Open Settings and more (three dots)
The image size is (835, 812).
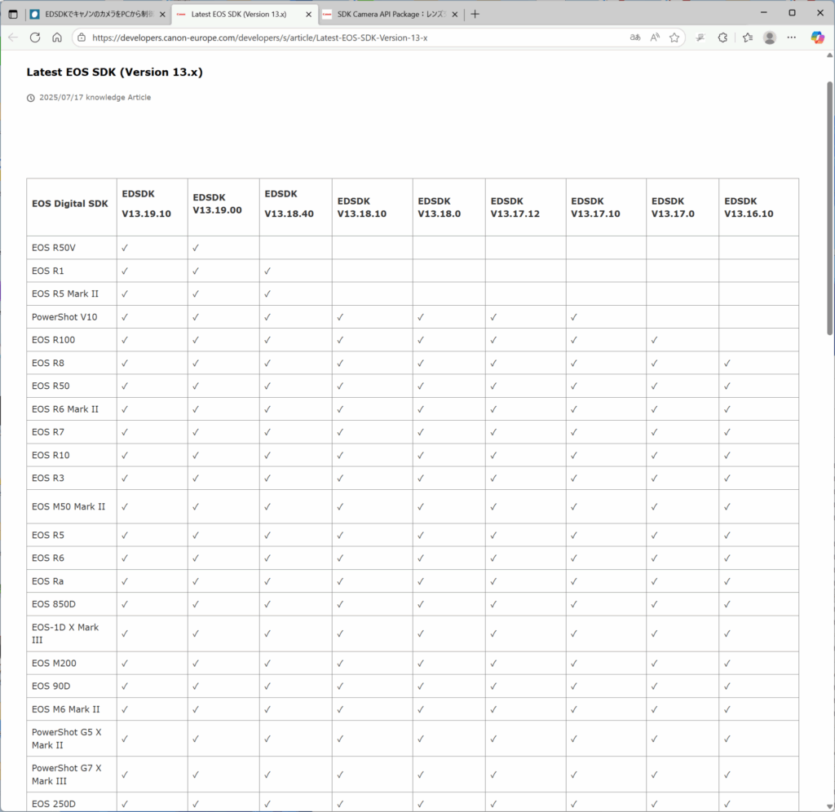tap(792, 38)
